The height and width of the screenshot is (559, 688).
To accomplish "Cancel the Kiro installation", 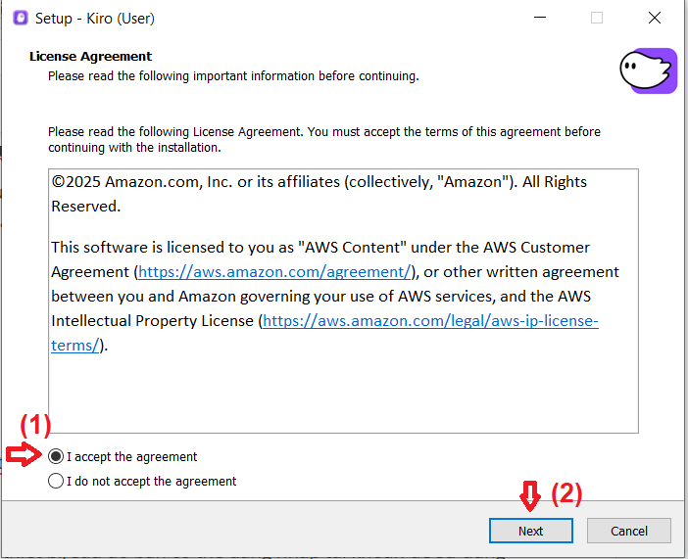I will 629,531.
